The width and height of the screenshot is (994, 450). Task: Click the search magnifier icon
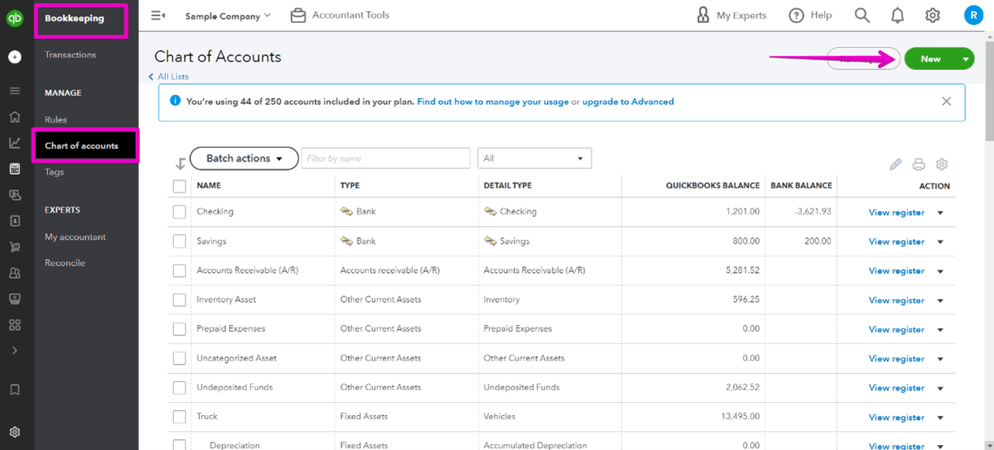[x=862, y=15]
